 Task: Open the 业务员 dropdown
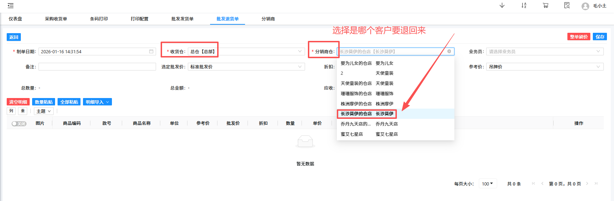tap(545, 51)
